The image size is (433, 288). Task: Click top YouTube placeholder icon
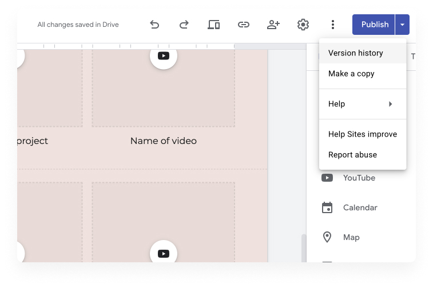click(164, 56)
